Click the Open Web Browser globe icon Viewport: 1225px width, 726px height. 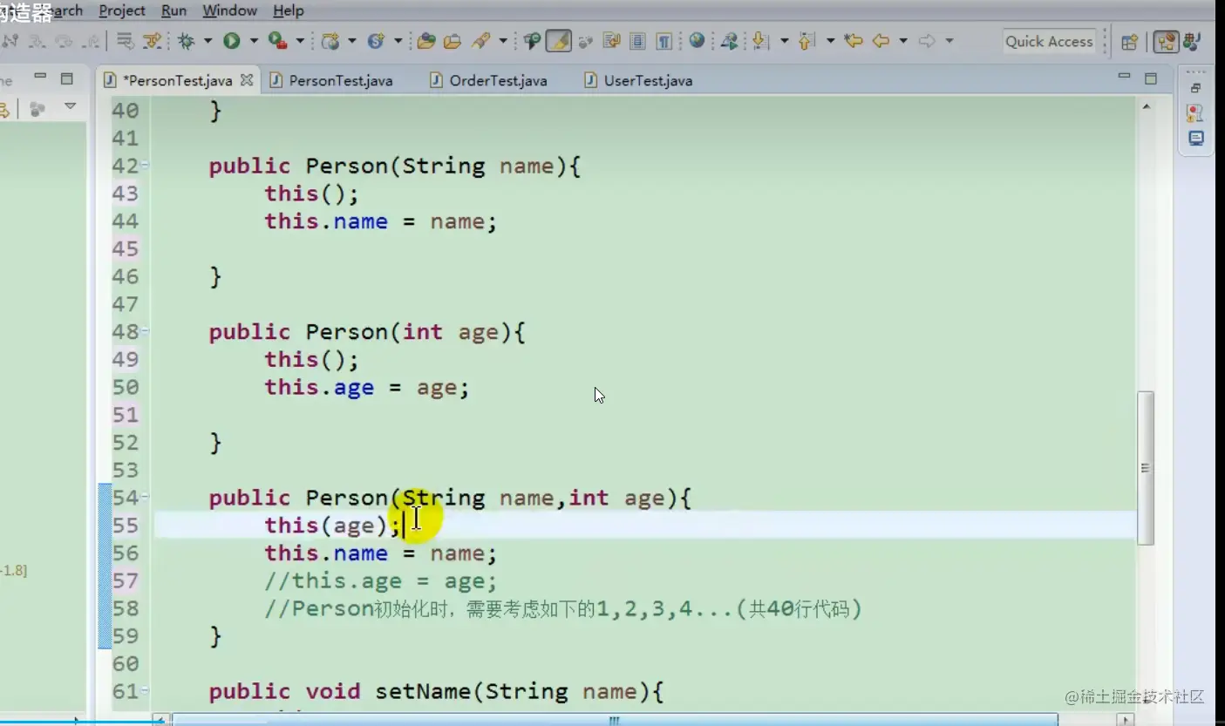click(x=697, y=41)
